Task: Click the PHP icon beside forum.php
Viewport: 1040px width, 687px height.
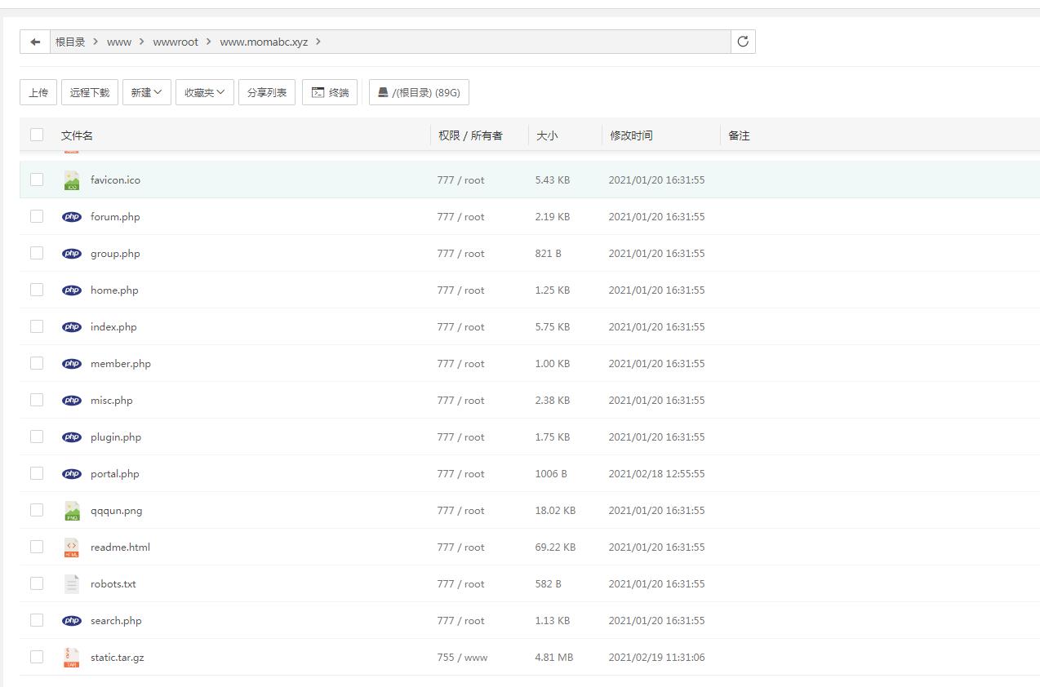Action: point(72,217)
